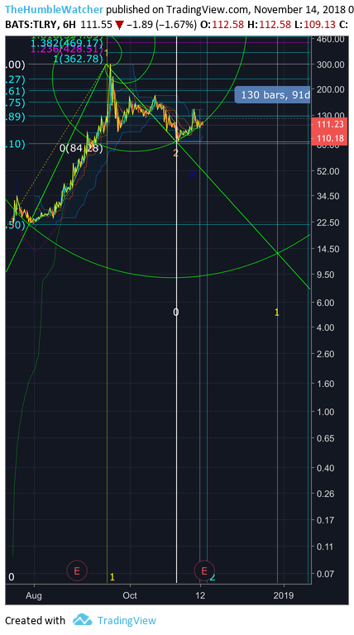Click the high value H:112.58
This screenshot has width=354, height=635.
(x=269, y=25)
